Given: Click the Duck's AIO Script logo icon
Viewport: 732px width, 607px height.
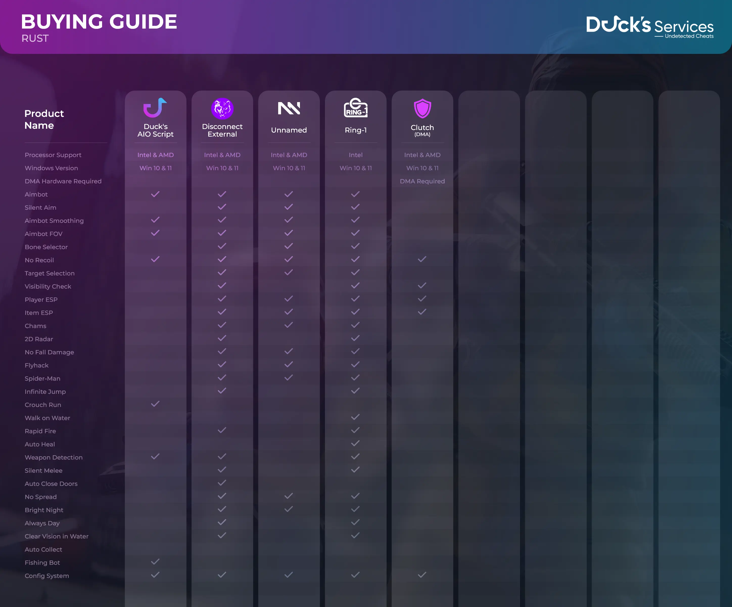Looking at the screenshot, I should [x=155, y=108].
